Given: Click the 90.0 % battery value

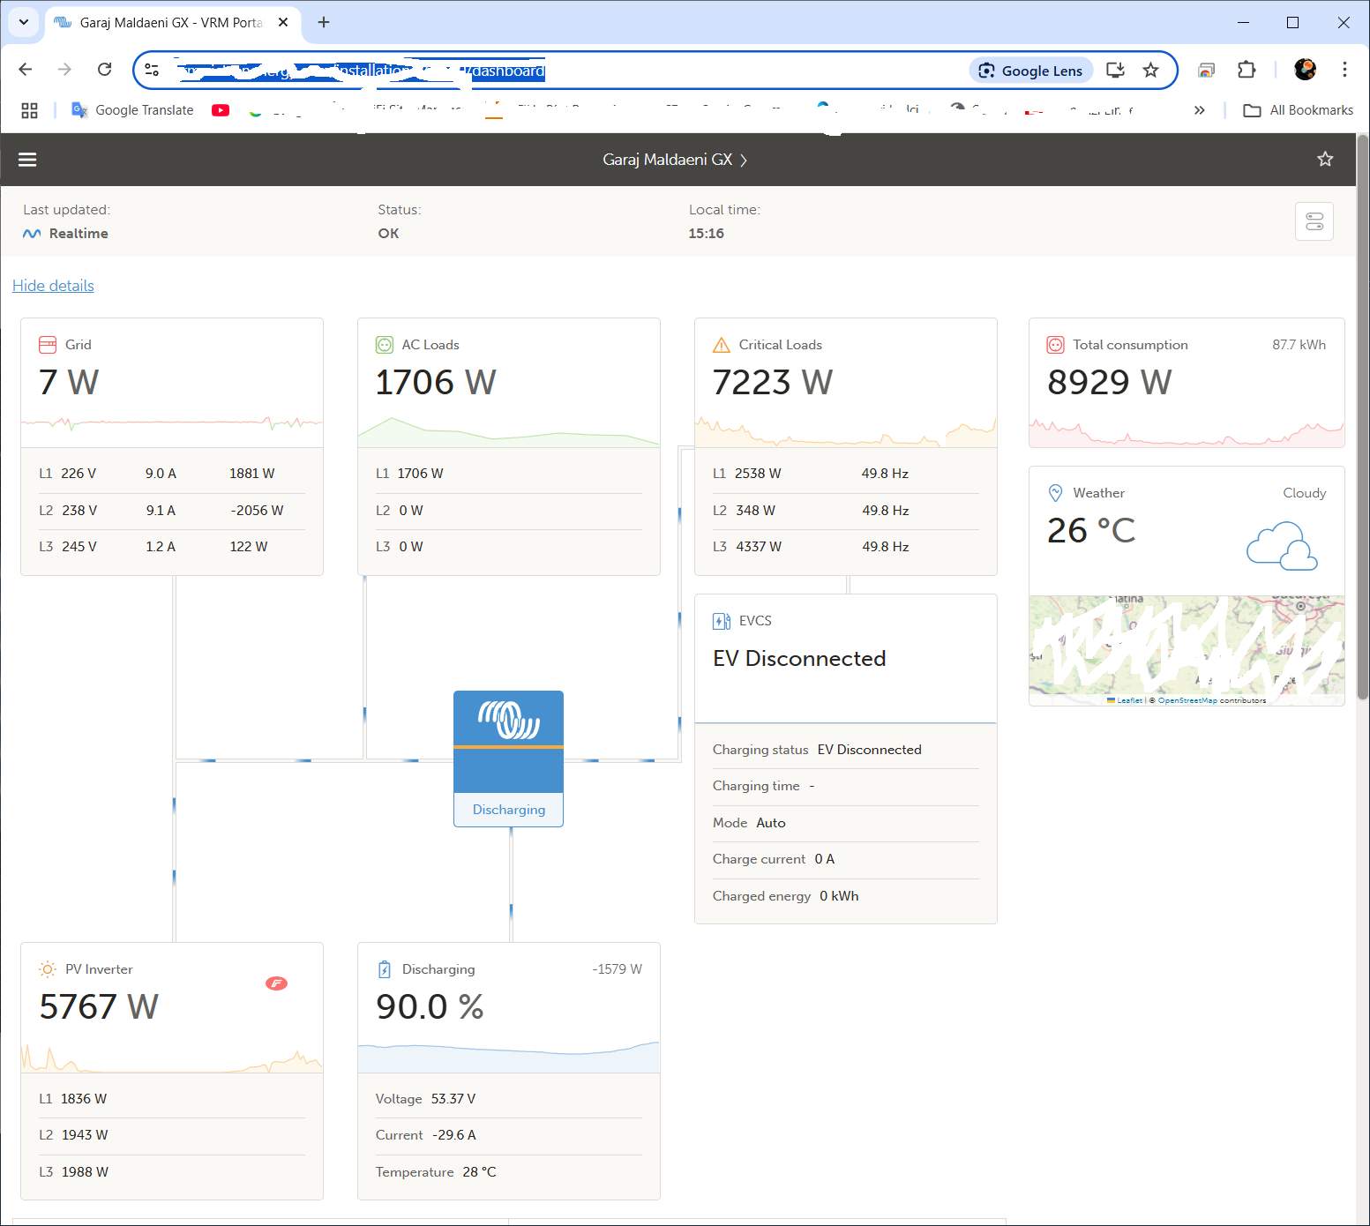Looking at the screenshot, I should tap(430, 1007).
